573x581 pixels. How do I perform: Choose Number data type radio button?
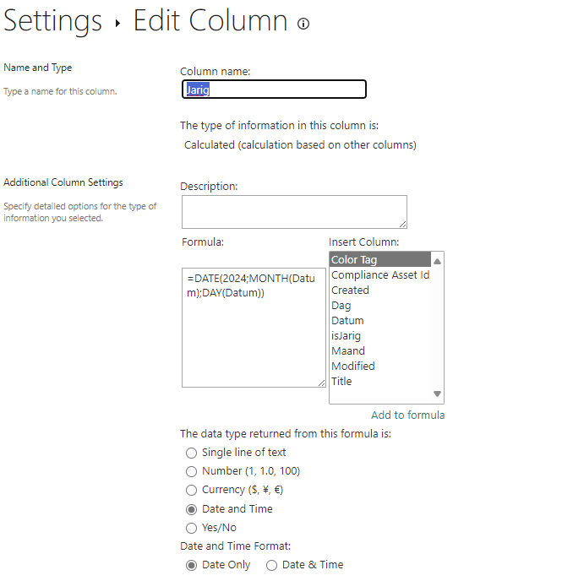[191, 471]
